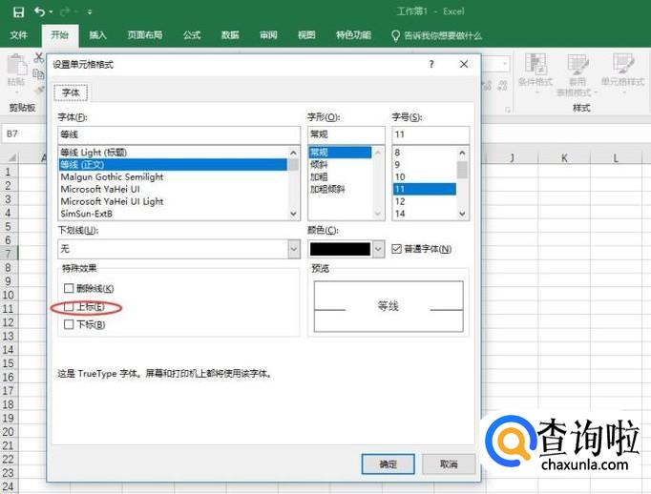Enable the 上标 superscript checkbox
Viewport: 651px width, 494px height.
coord(69,307)
